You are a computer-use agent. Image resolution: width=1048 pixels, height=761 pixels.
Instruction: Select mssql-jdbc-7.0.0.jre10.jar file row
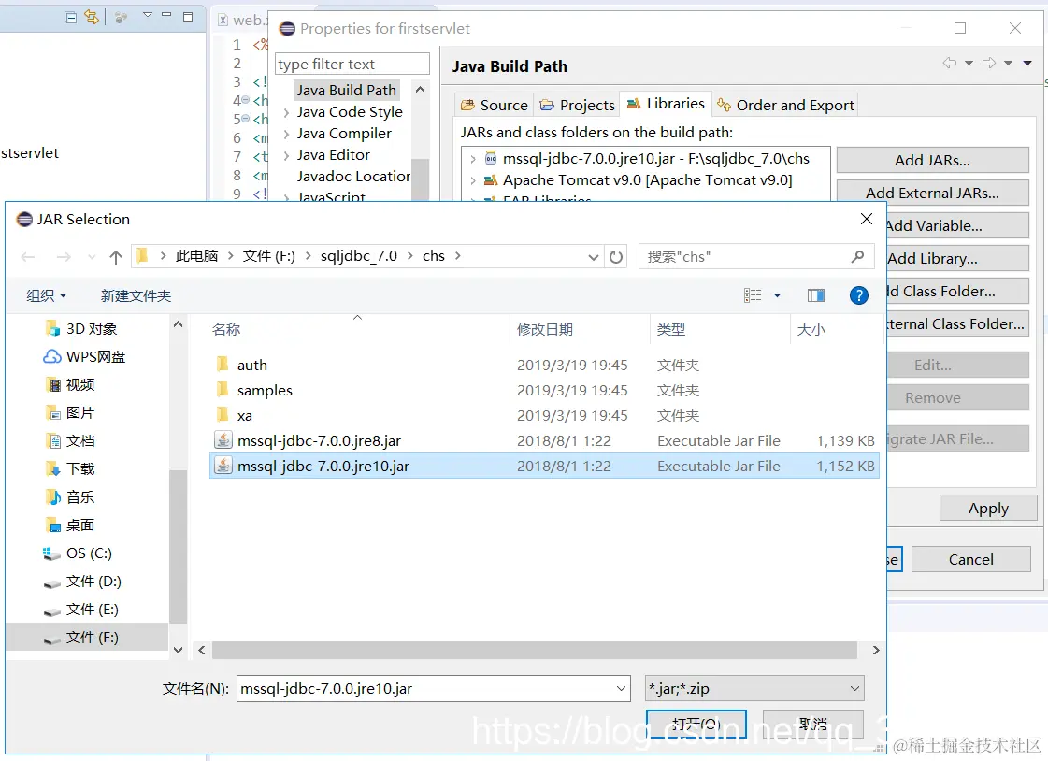(x=544, y=467)
